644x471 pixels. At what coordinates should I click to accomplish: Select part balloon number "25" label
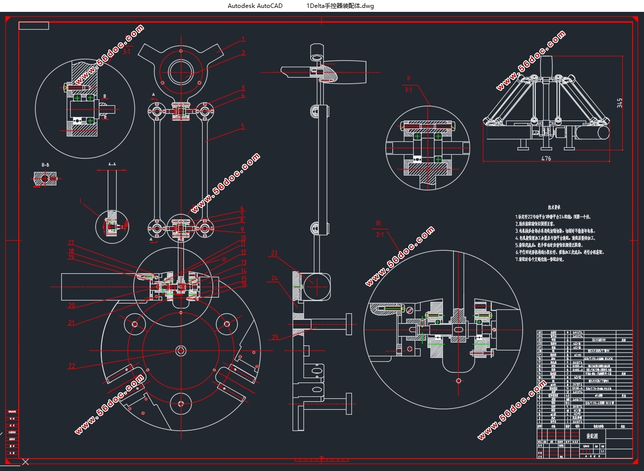click(275, 337)
